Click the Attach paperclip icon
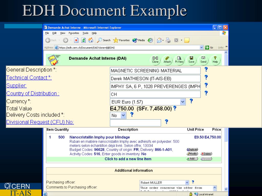This screenshot has width=262, height=196. coord(167,60)
